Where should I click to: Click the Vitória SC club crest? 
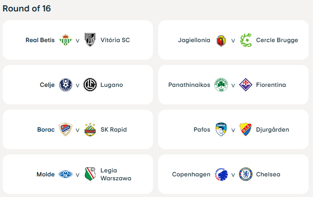[x=90, y=40]
